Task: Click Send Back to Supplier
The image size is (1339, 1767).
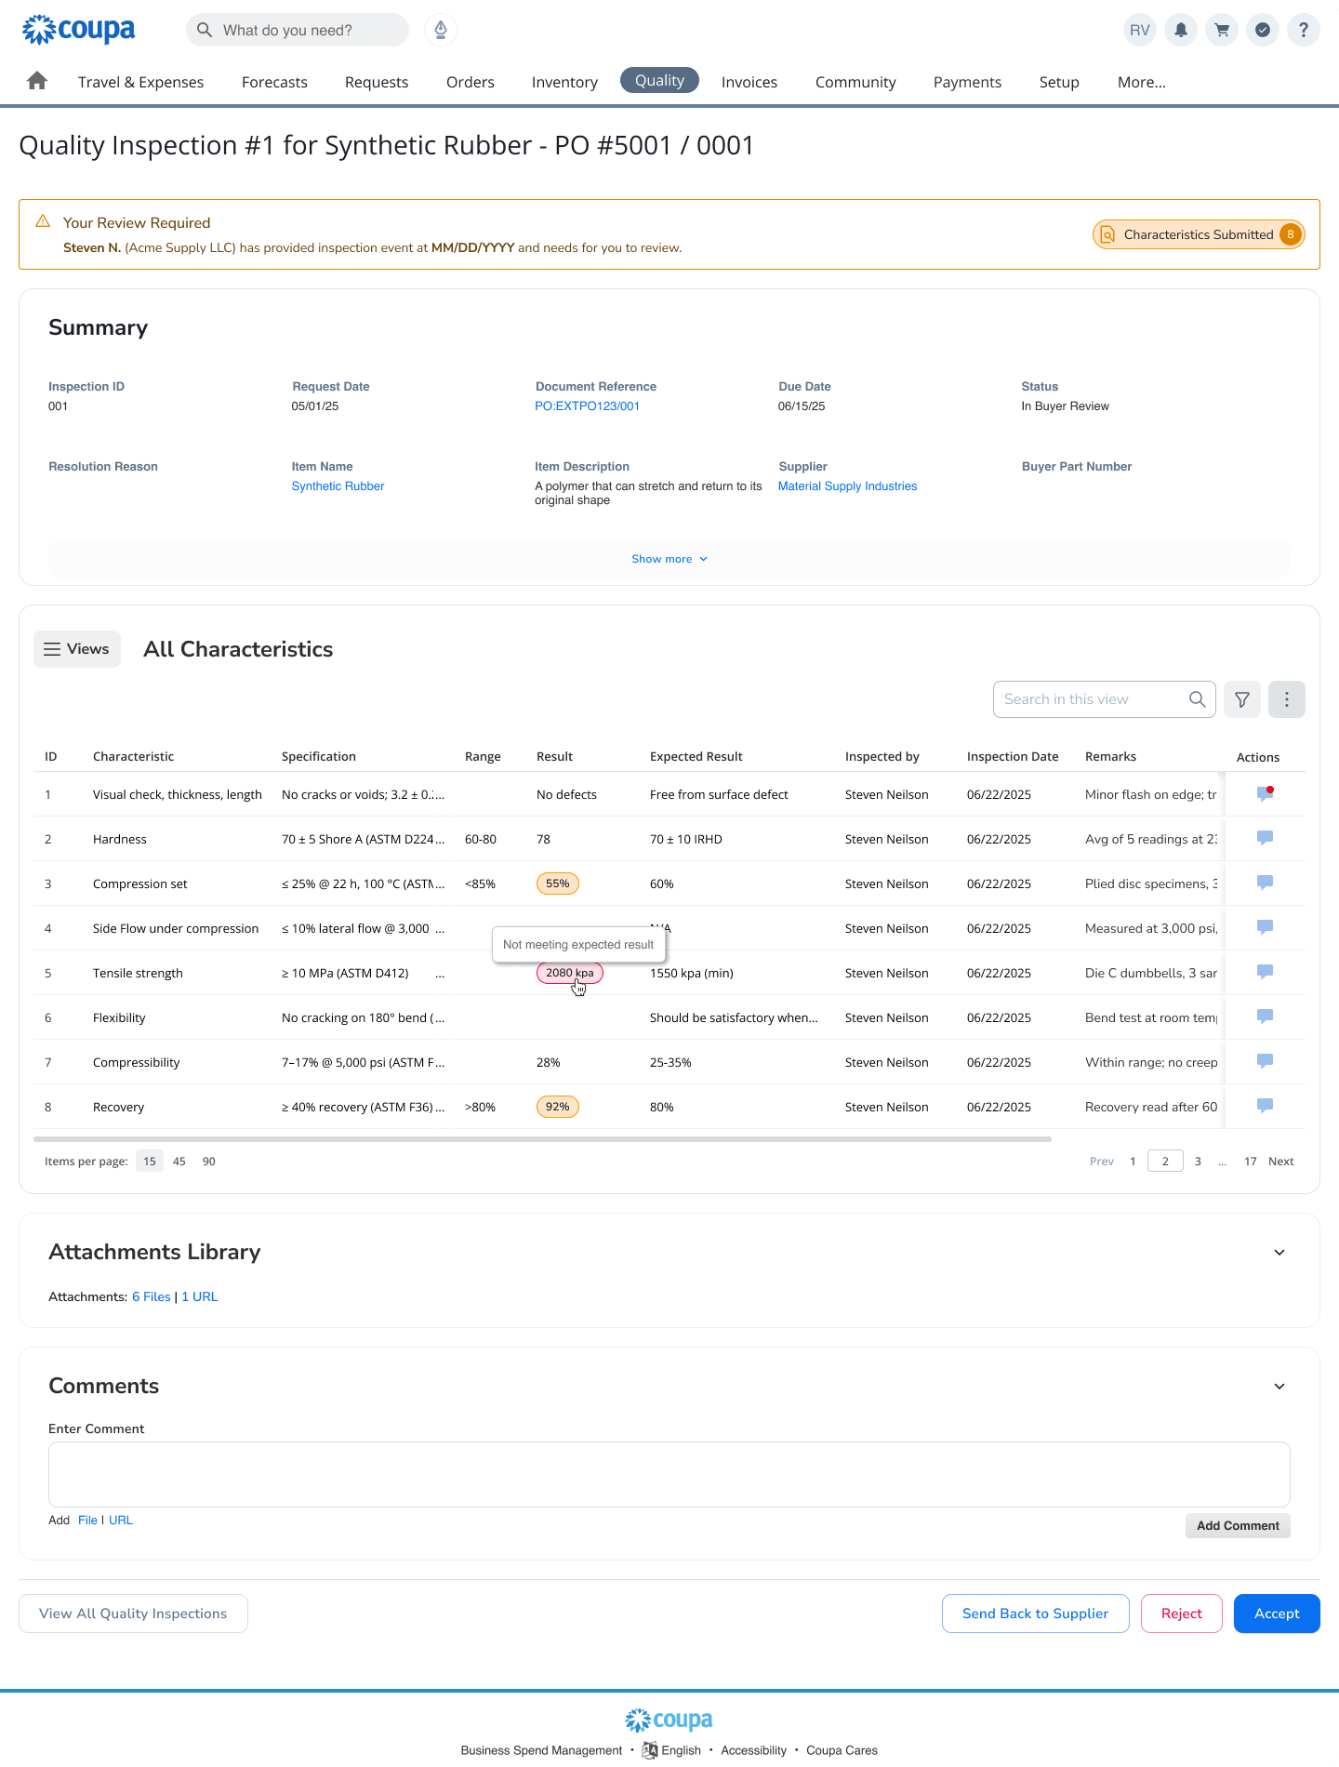Action: point(1035,1614)
